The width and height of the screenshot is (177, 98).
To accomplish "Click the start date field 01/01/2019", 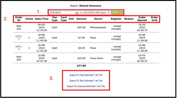I will click(x=62, y=13).
